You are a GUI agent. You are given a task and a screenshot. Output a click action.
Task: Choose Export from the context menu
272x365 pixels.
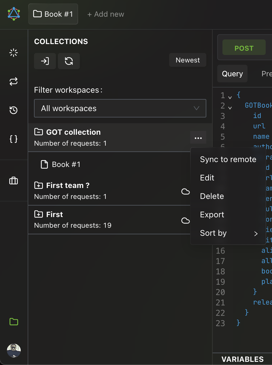(x=212, y=215)
